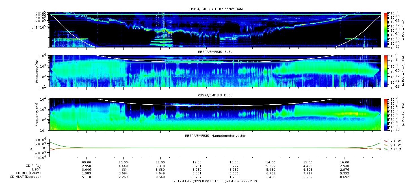Viewport: 409px width, 186px height.
Task: Click the EuEu PSD color bar
Action: click(386, 71)
